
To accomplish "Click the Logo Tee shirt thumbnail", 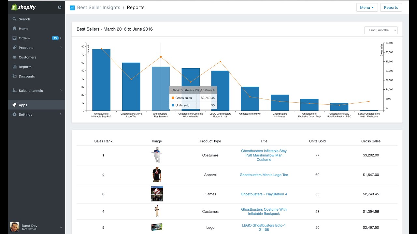I will 157,175.
